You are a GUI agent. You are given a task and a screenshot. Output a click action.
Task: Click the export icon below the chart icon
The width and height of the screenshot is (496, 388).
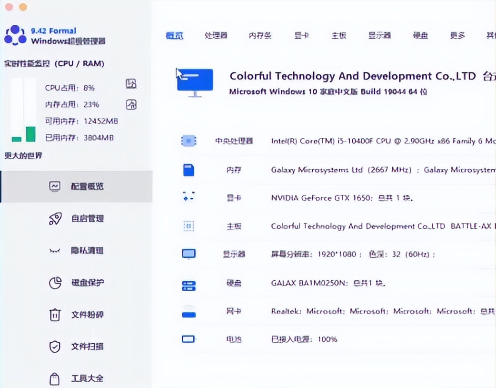(x=131, y=104)
